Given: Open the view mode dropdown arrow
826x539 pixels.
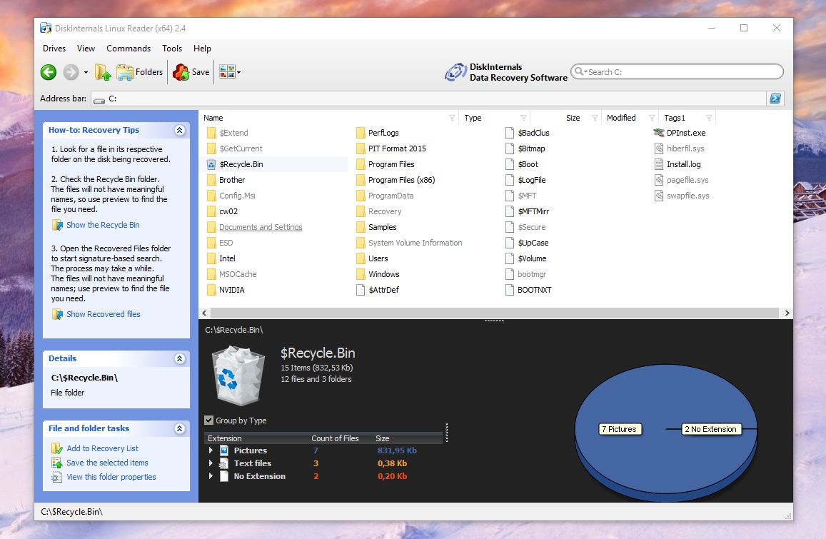Looking at the screenshot, I should tap(239, 72).
